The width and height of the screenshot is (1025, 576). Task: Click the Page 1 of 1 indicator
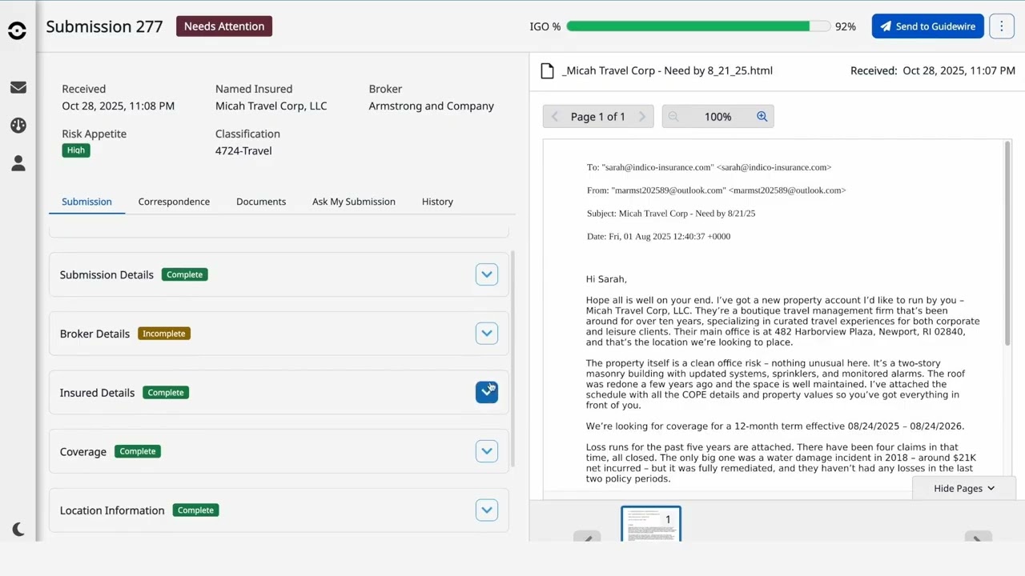point(598,117)
